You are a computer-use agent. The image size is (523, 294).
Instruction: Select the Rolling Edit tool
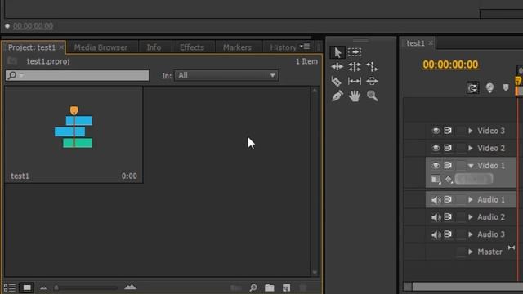point(355,67)
